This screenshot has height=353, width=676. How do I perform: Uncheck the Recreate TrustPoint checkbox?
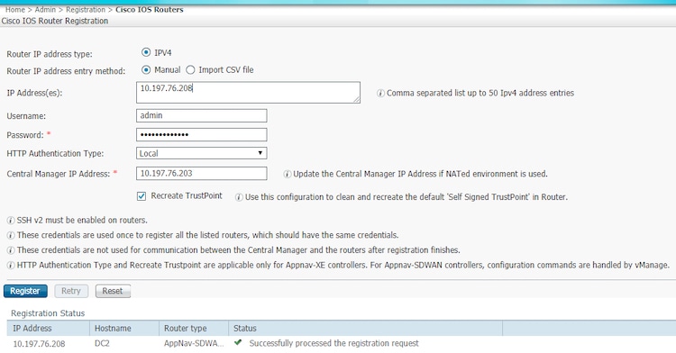[x=141, y=196]
